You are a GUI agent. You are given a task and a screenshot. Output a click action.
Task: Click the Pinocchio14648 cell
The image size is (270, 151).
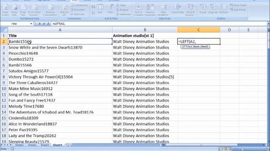(60, 53)
